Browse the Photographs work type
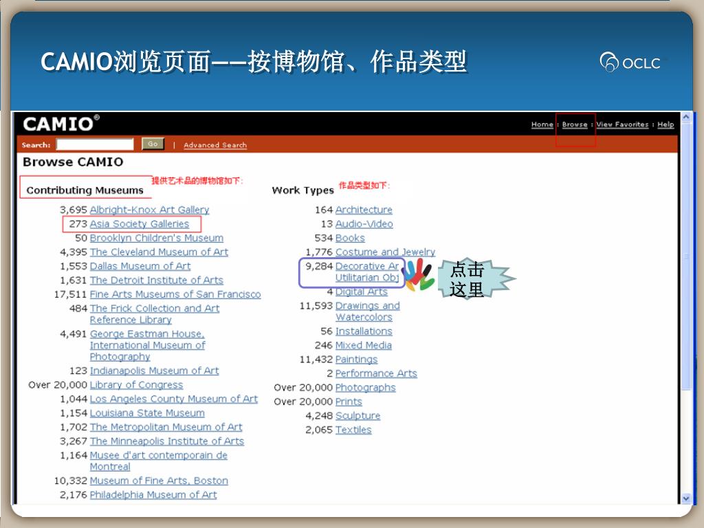 [x=366, y=388]
